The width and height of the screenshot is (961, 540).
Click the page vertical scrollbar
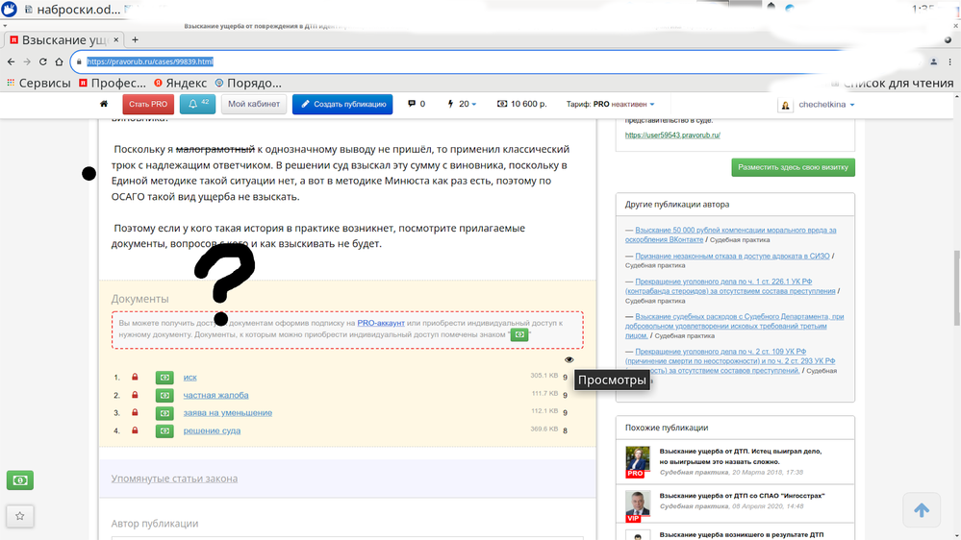click(954, 288)
